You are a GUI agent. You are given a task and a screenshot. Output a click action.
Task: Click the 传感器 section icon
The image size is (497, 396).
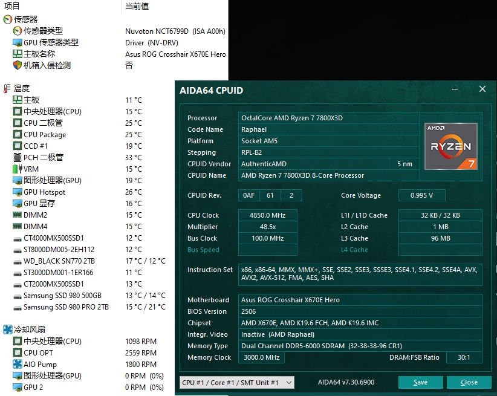[x=8, y=19]
